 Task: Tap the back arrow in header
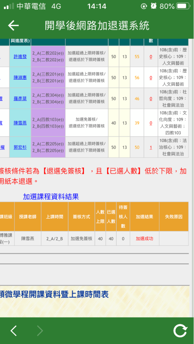13,26
